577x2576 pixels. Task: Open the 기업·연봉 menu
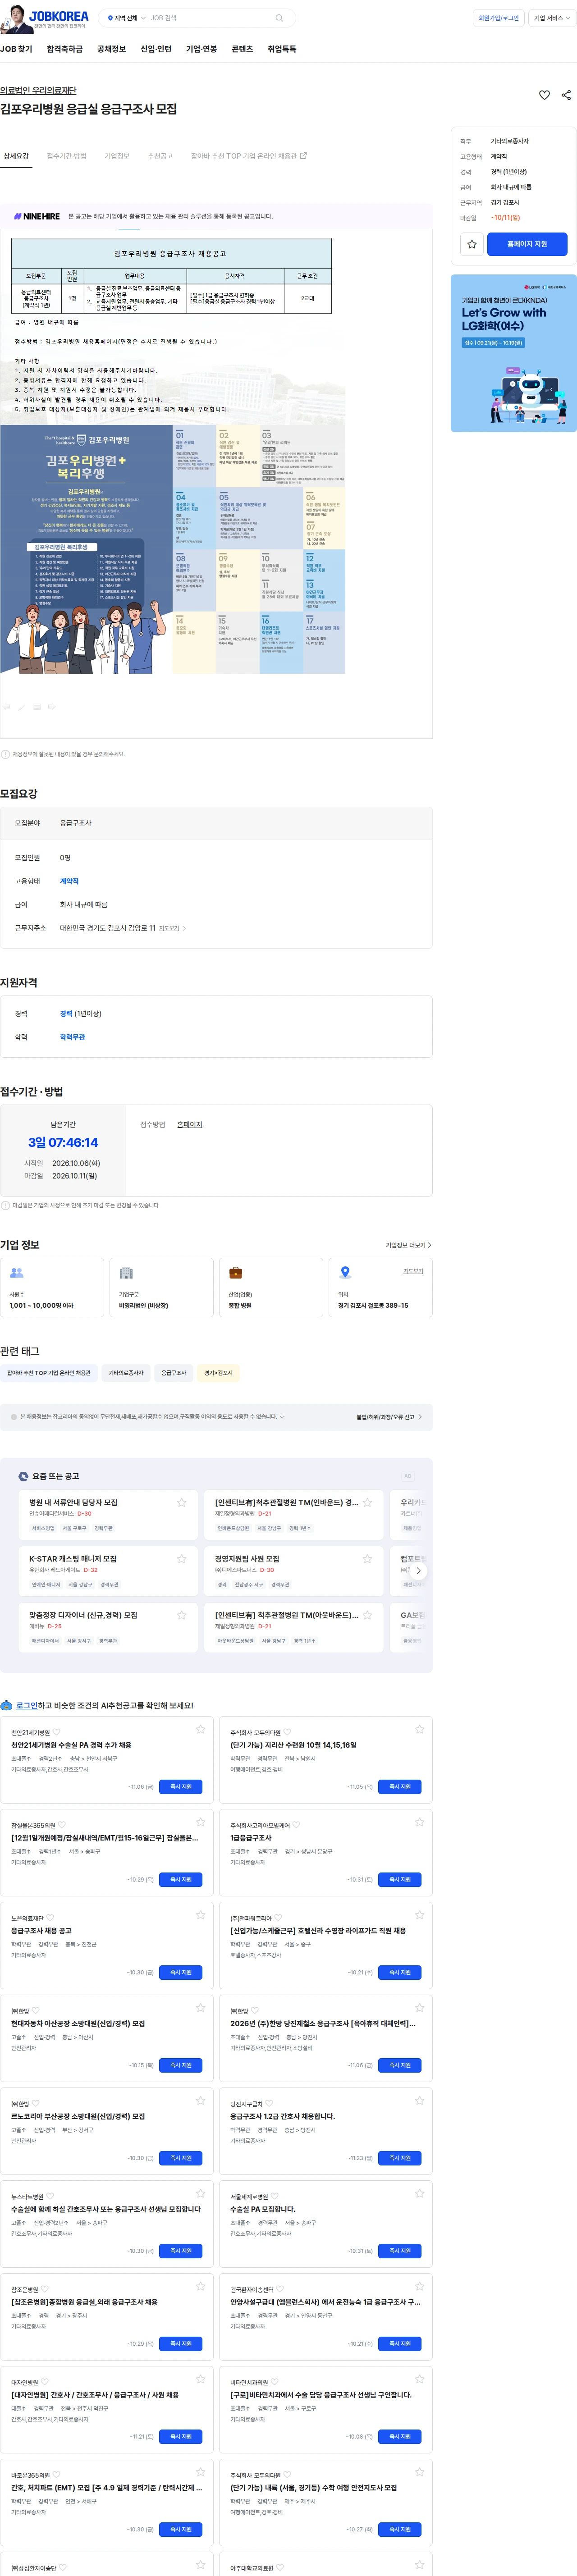click(x=201, y=49)
